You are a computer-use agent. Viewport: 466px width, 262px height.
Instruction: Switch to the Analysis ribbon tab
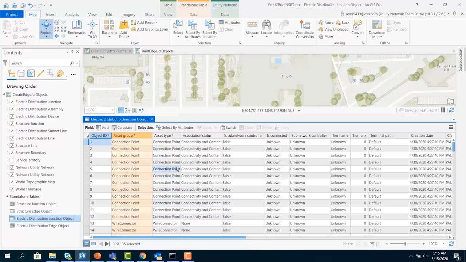coord(72,14)
